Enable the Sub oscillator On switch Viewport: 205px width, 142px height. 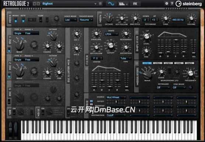click(14, 112)
